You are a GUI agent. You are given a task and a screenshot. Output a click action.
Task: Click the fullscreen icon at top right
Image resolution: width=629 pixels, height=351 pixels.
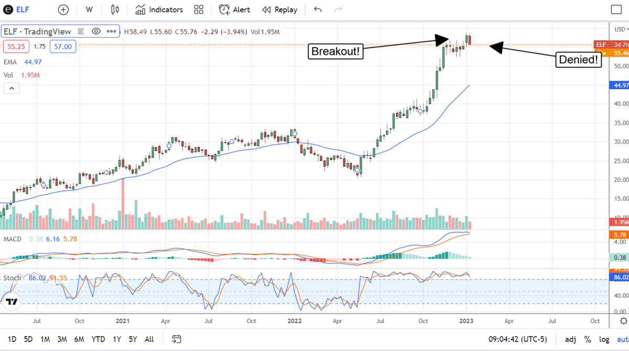(616, 9)
